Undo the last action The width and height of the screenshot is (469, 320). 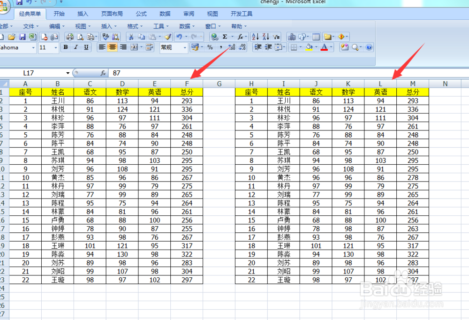[179, 37]
